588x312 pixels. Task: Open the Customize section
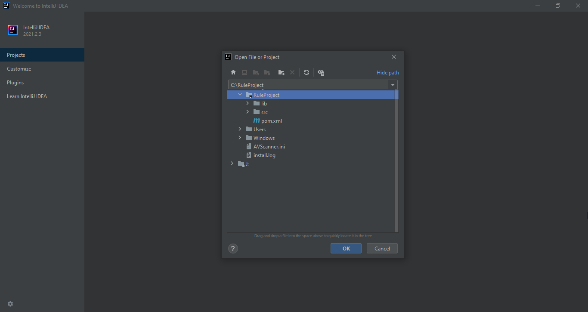pos(19,69)
